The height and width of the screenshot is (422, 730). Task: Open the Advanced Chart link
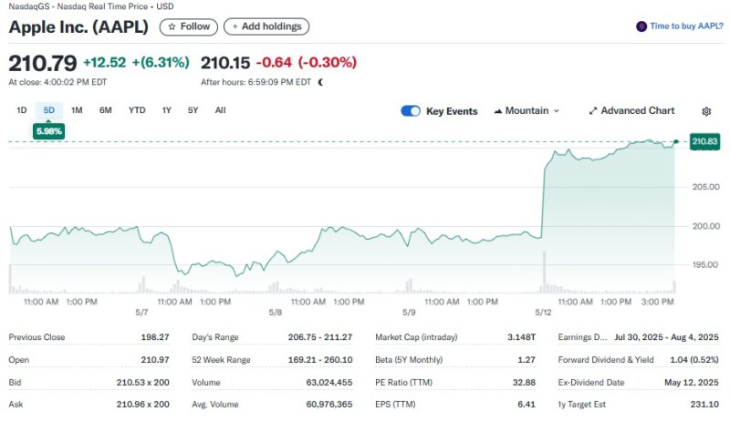pos(637,111)
